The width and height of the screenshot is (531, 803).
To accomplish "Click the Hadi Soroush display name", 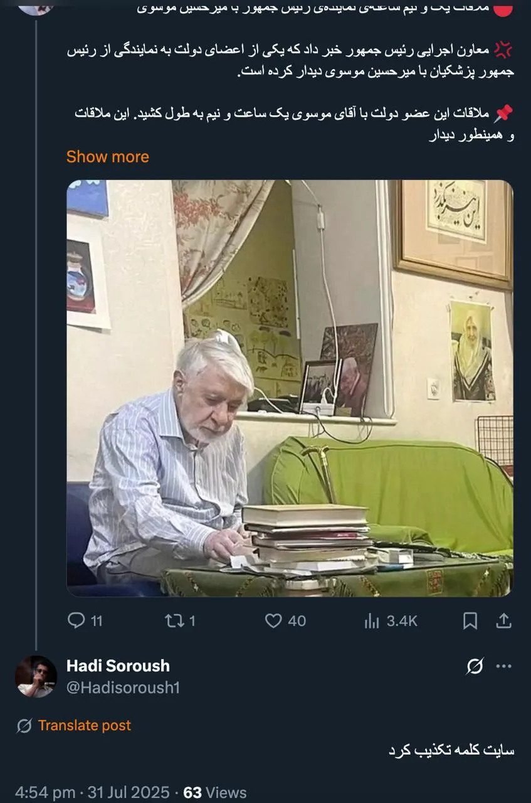I will click(x=118, y=666).
